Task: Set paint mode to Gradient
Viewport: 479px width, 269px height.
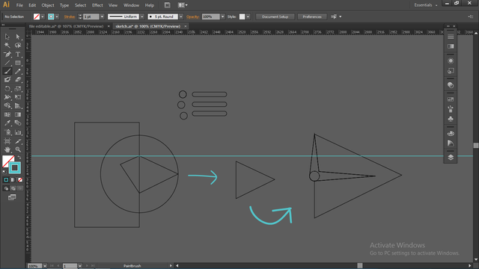Action: pyautogui.click(x=13, y=180)
